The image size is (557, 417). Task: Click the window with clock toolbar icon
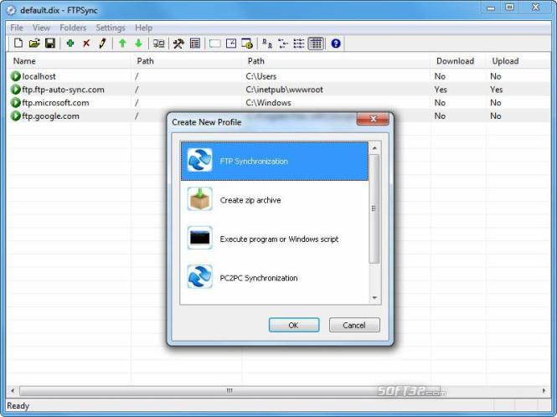pyautogui.click(x=231, y=44)
